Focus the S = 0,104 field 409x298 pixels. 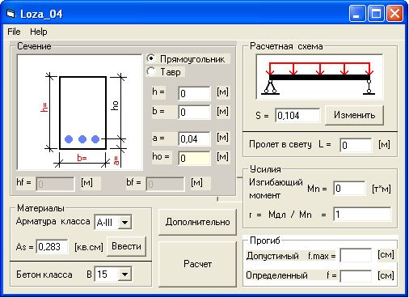(x=297, y=116)
